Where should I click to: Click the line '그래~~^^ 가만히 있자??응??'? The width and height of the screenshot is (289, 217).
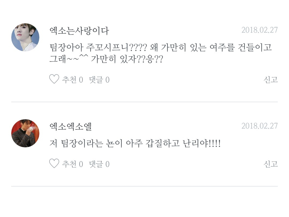(106, 59)
